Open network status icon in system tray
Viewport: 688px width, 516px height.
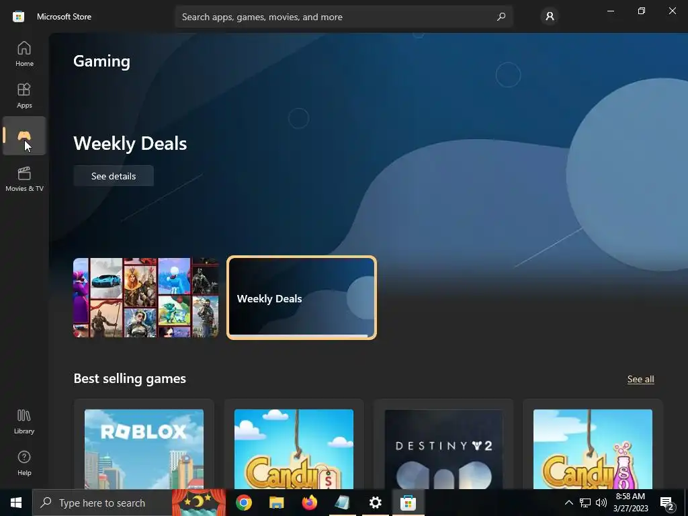(585, 503)
